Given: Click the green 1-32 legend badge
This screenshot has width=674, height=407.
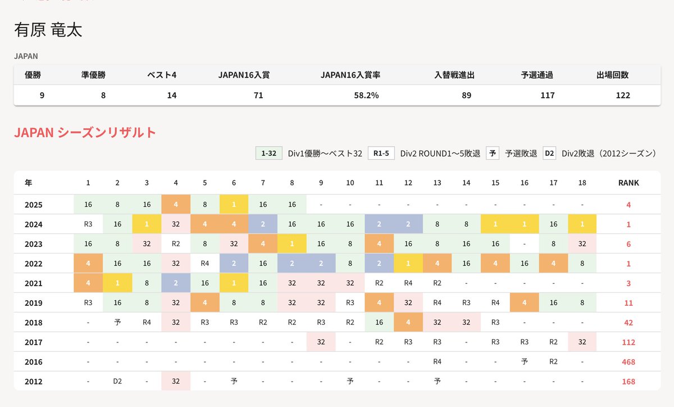Looking at the screenshot, I should click(x=269, y=153).
